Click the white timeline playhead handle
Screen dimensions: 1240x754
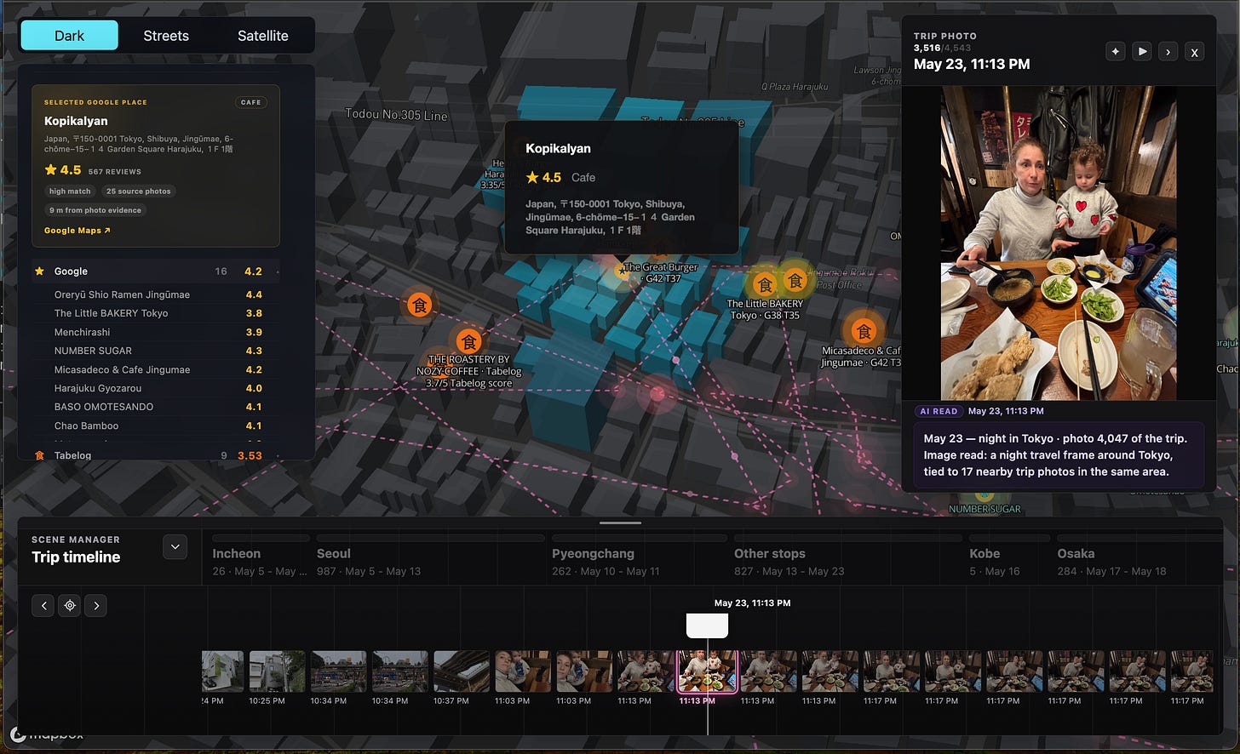[x=707, y=625]
